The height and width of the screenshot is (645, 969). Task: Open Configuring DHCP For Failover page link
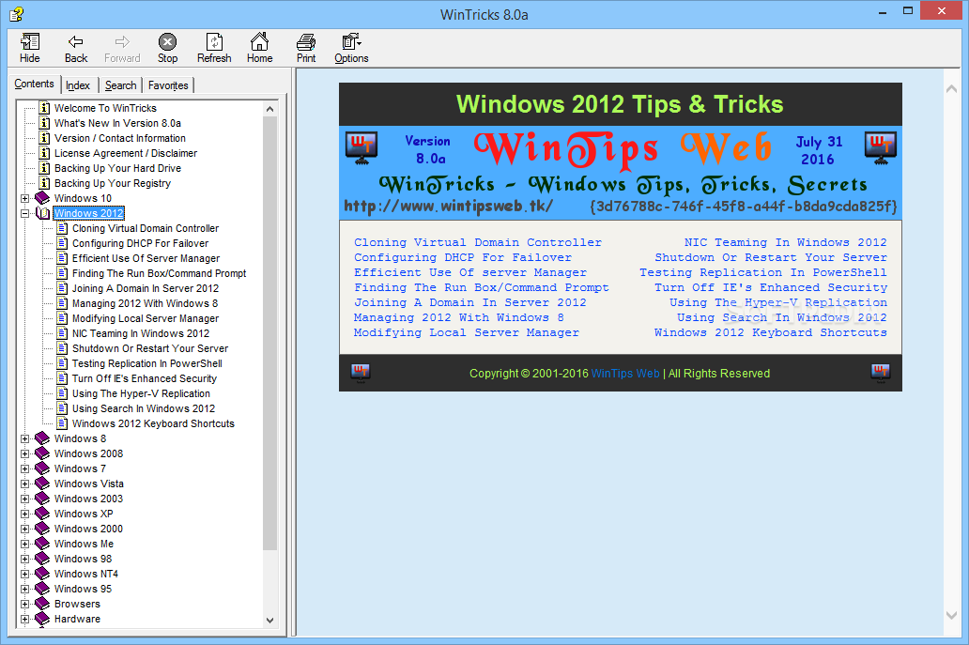tap(463, 257)
